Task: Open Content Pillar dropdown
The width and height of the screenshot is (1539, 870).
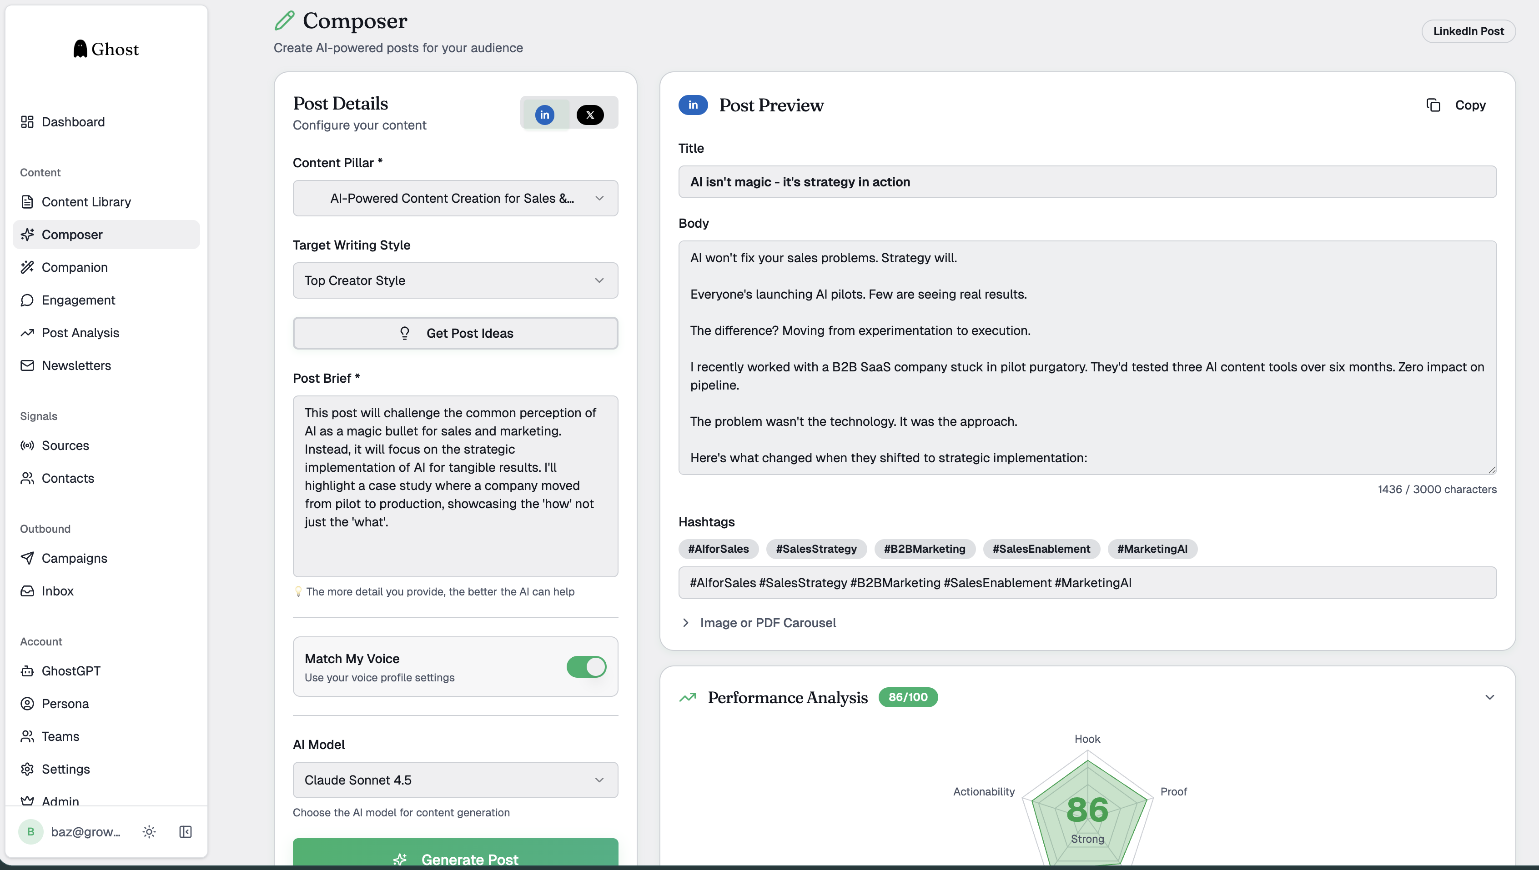Action: [455, 198]
